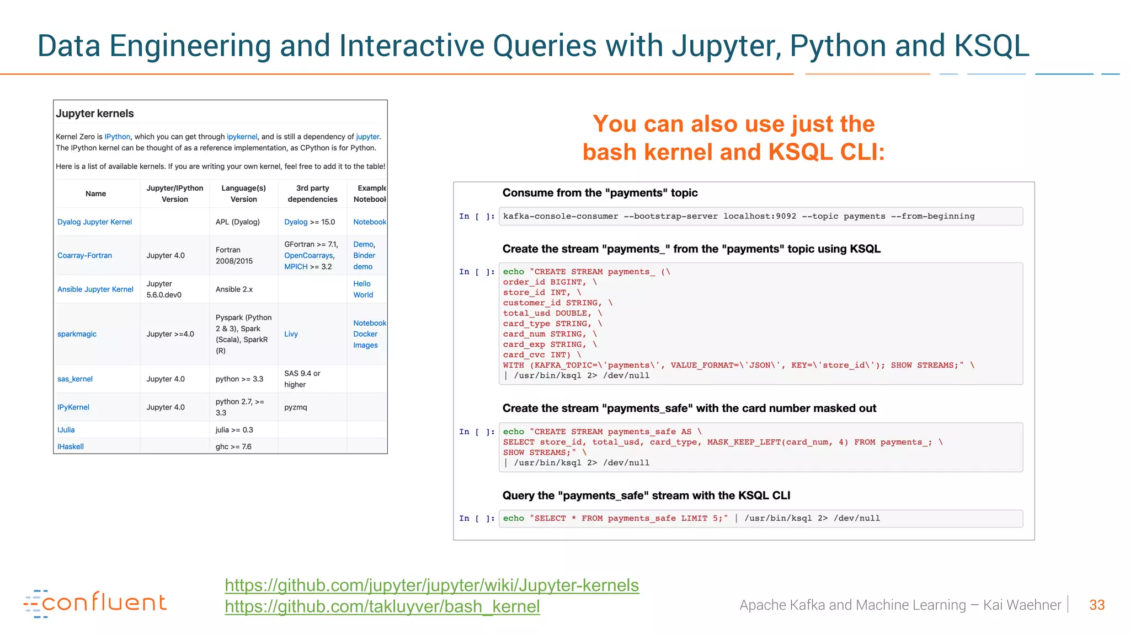This screenshot has width=1130, height=635.
Task: Open the takluyver bash_kernel GitHub link
Action: click(x=382, y=606)
